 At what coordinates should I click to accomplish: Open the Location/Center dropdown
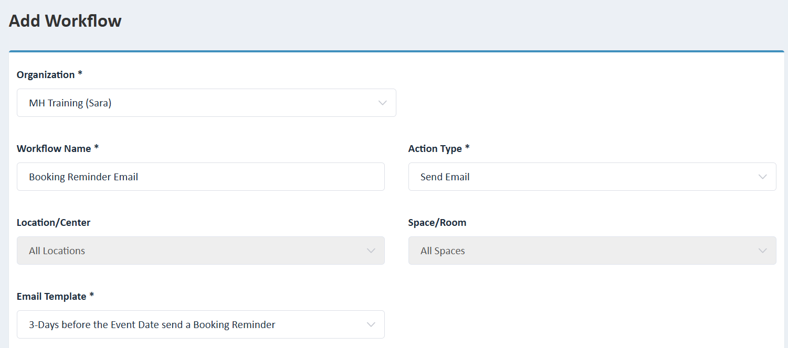pos(201,251)
